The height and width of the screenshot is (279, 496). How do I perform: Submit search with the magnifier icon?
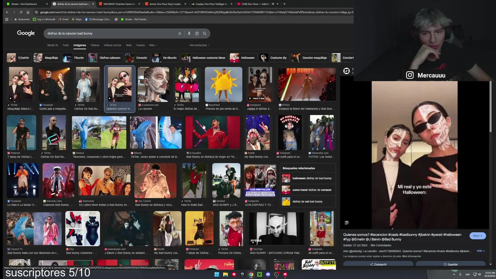click(x=205, y=33)
